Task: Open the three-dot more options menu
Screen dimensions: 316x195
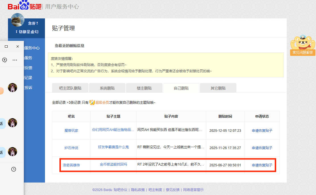Action: click(x=15, y=60)
